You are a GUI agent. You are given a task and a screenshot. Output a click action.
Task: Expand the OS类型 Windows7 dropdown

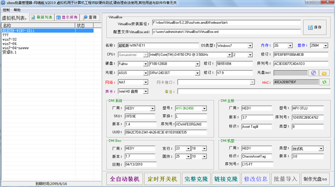coord(250,46)
